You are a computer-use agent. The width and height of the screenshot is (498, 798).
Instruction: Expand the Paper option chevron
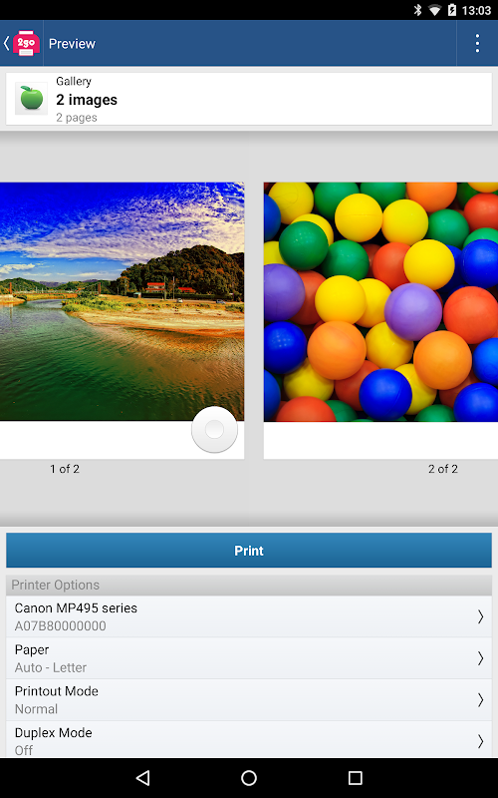tap(480, 658)
